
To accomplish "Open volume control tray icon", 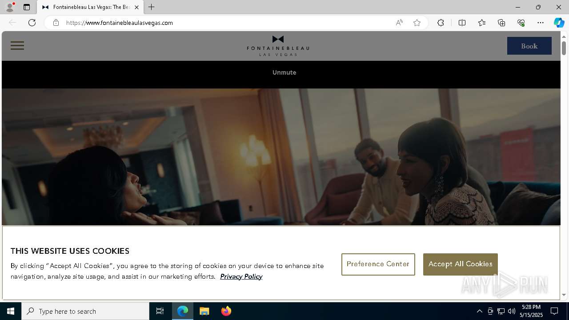I will pyautogui.click(x=512, y=311).
